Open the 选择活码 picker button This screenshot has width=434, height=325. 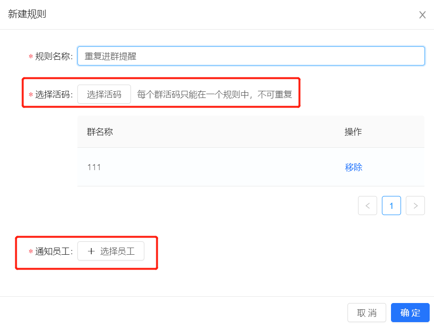click(104, 94)
